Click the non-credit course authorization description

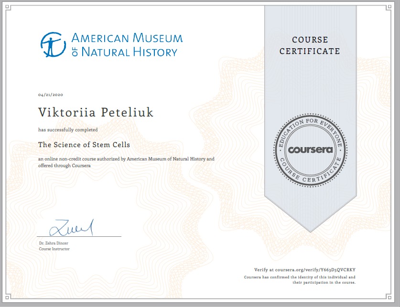pyautogui.click(x=126, y=162)
